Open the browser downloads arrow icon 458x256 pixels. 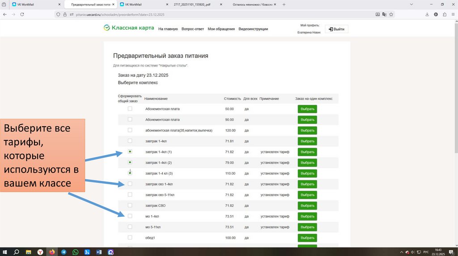pyautogui.click(x=427, y=14)
